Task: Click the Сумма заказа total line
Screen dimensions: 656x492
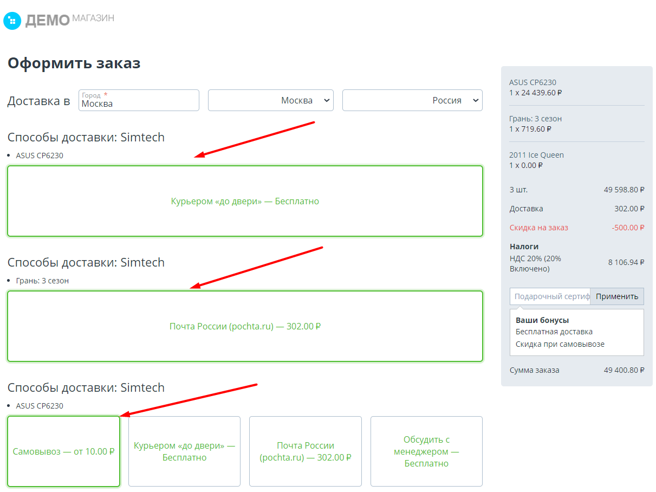Action: [x=577, y=370]
